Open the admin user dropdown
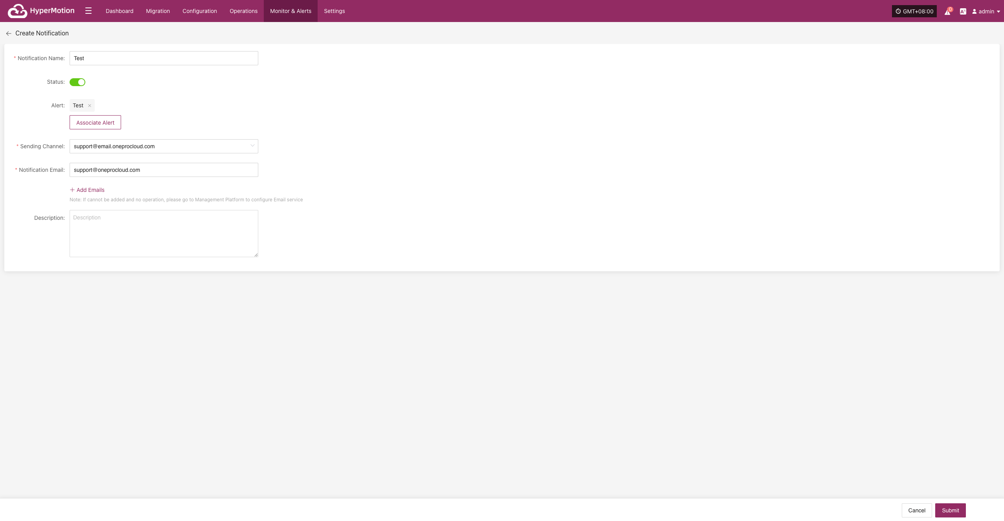Screen dimensions: 1004x521 [x=986, y=11]
